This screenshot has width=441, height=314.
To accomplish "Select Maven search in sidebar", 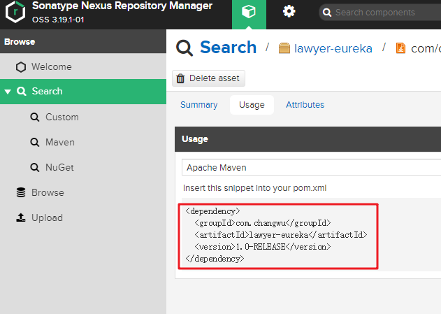I will point(59,142).
